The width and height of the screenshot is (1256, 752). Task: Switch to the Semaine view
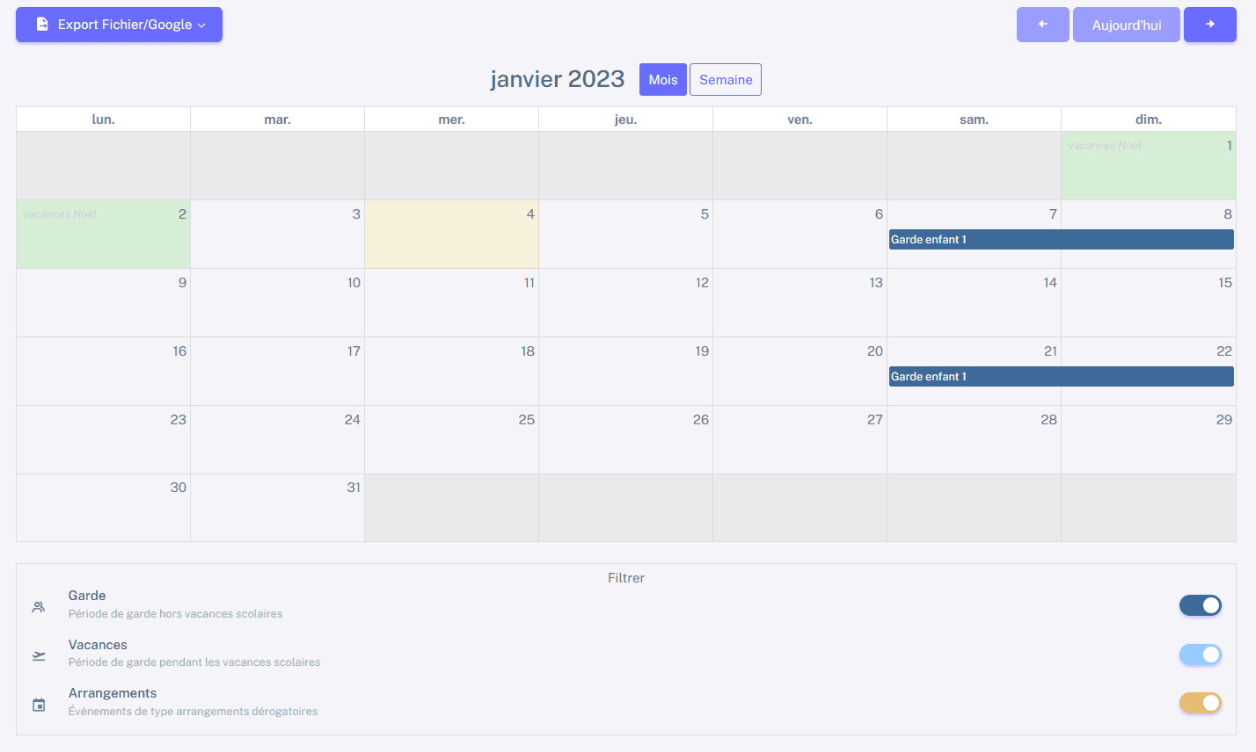click(726, 80)
